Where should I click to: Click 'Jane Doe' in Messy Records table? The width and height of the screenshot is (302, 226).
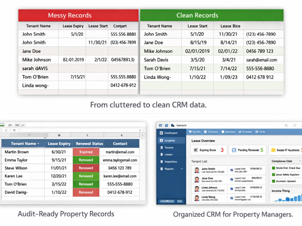pos(31,51)
